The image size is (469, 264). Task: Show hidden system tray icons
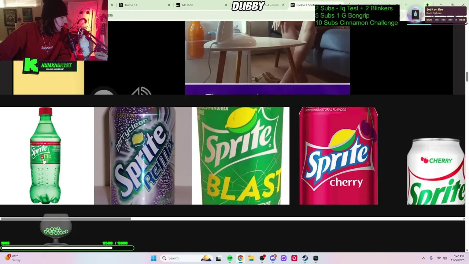(x=423, y=258)
